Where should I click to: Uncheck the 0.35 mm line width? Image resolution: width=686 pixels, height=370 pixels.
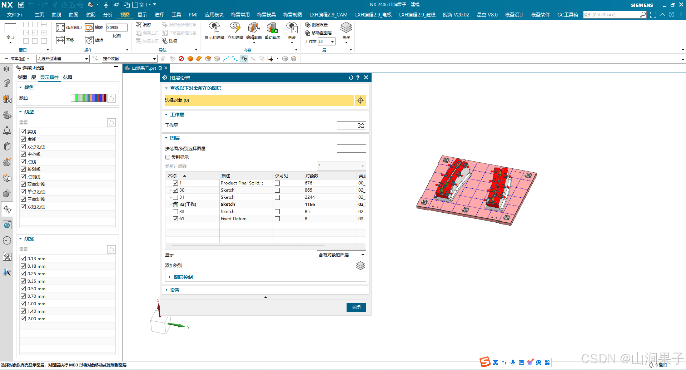point(23,281)
